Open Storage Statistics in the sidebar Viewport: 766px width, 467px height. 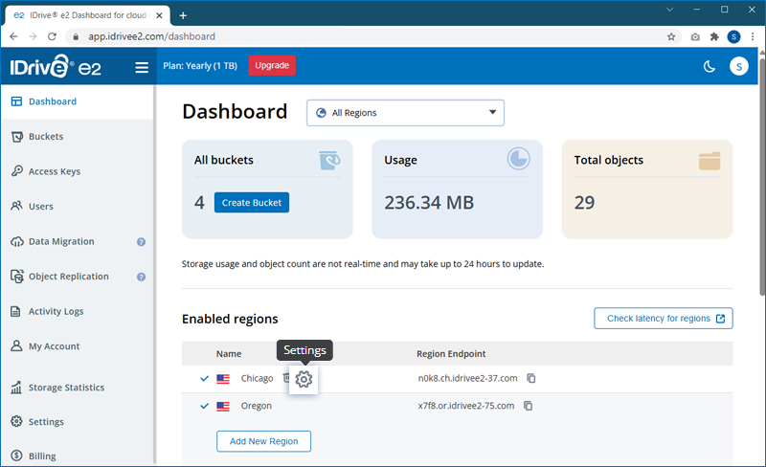coord(66,388)
